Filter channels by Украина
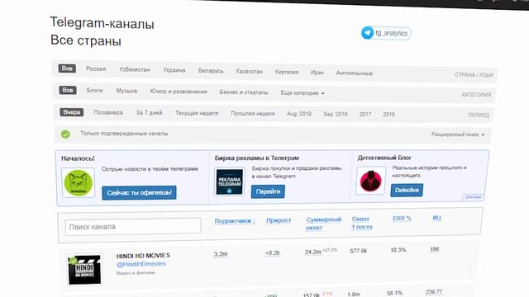 point(174,70)
